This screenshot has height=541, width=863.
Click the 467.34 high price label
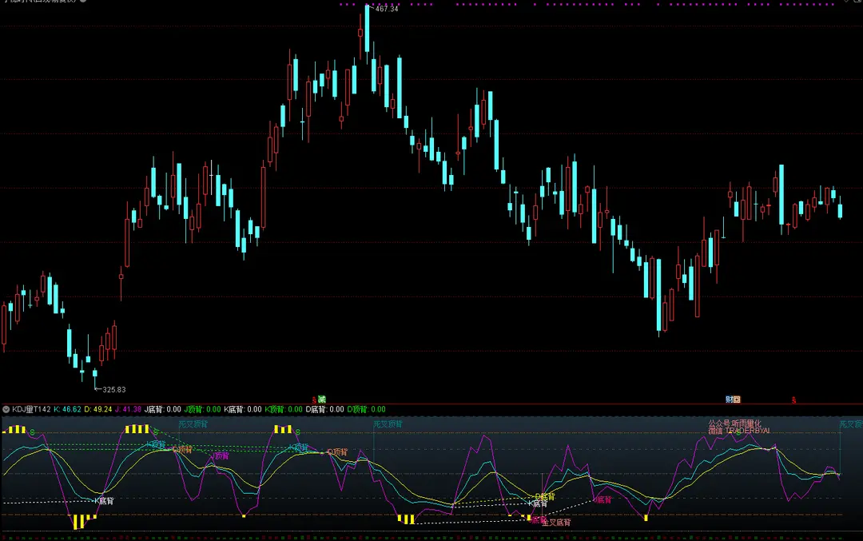[x=387, y=9]
